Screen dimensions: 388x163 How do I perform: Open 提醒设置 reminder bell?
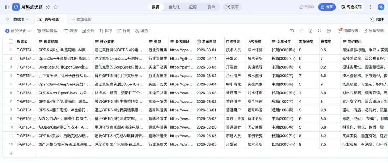point(348,31)
